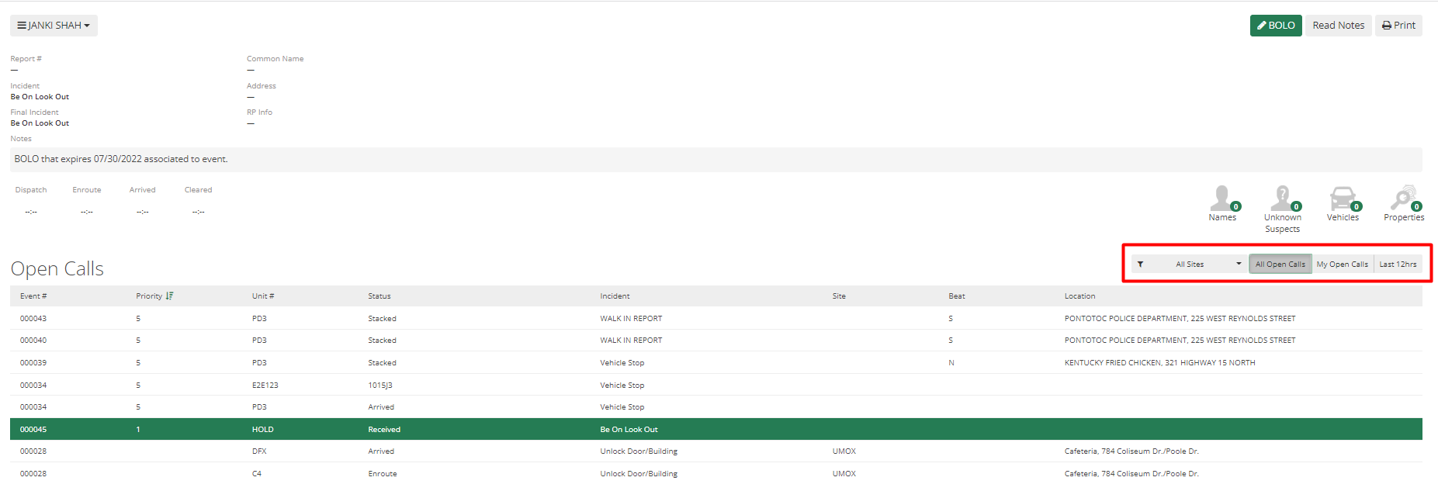The width and height of the screenshot is (1438, 498).
Task: Select the DFX unit row
Action: coord(716,451)
